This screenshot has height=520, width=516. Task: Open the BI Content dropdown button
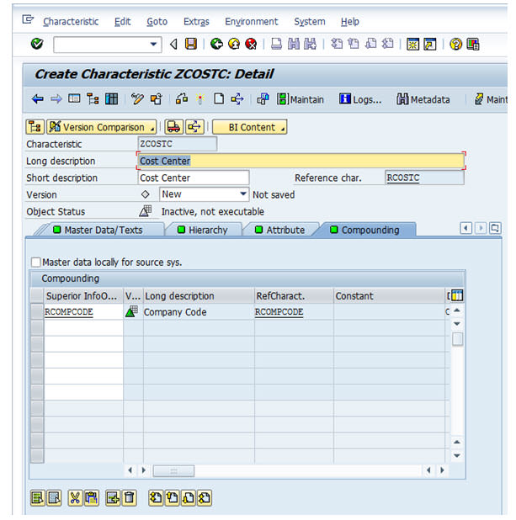click(x=249, y=127)
